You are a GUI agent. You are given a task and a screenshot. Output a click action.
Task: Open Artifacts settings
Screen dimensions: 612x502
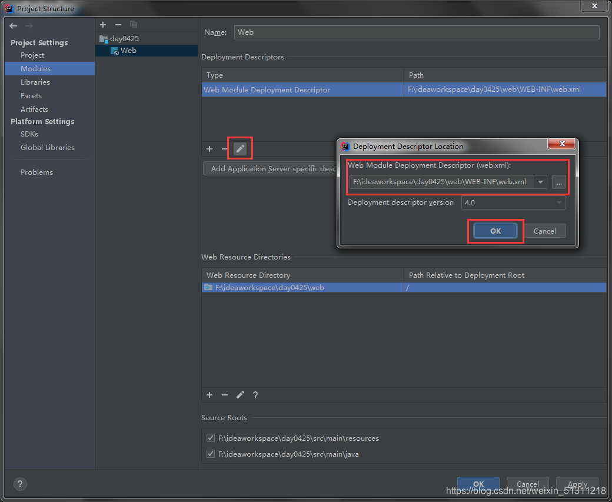coord(34,109)
